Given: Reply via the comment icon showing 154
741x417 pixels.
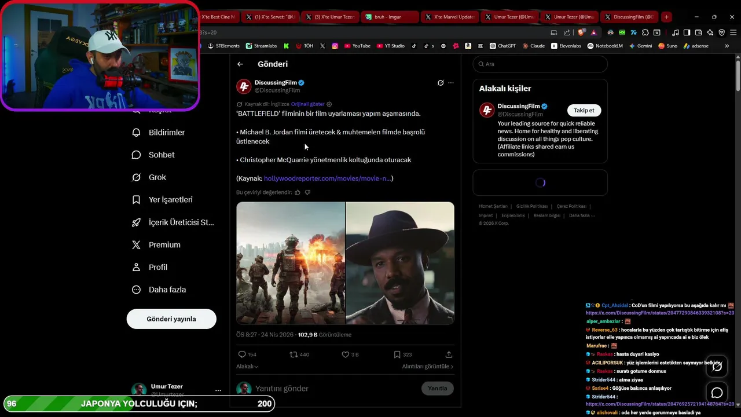Looking at the screenshot, I should pos(247,354).
